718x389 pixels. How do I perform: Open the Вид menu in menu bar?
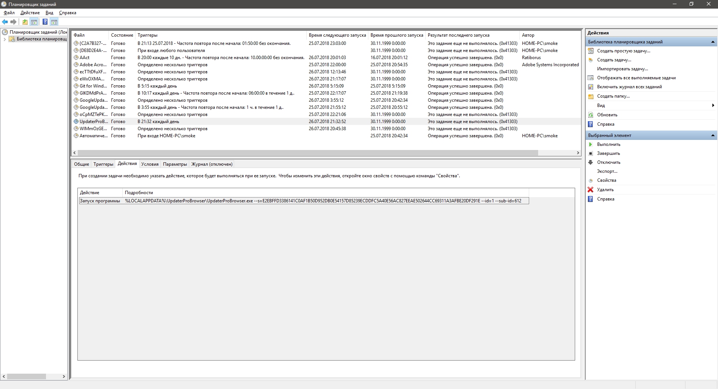tap(49, 13)
